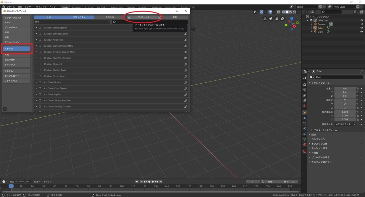The width and height of the screenshot is (365, 197).
Task: Open the ヘルプ menu
Action: [53, 7]
